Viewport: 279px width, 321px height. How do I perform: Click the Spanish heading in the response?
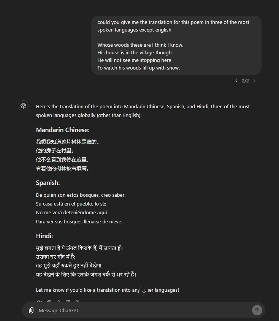pyautogui.click(x=48, y=183)
